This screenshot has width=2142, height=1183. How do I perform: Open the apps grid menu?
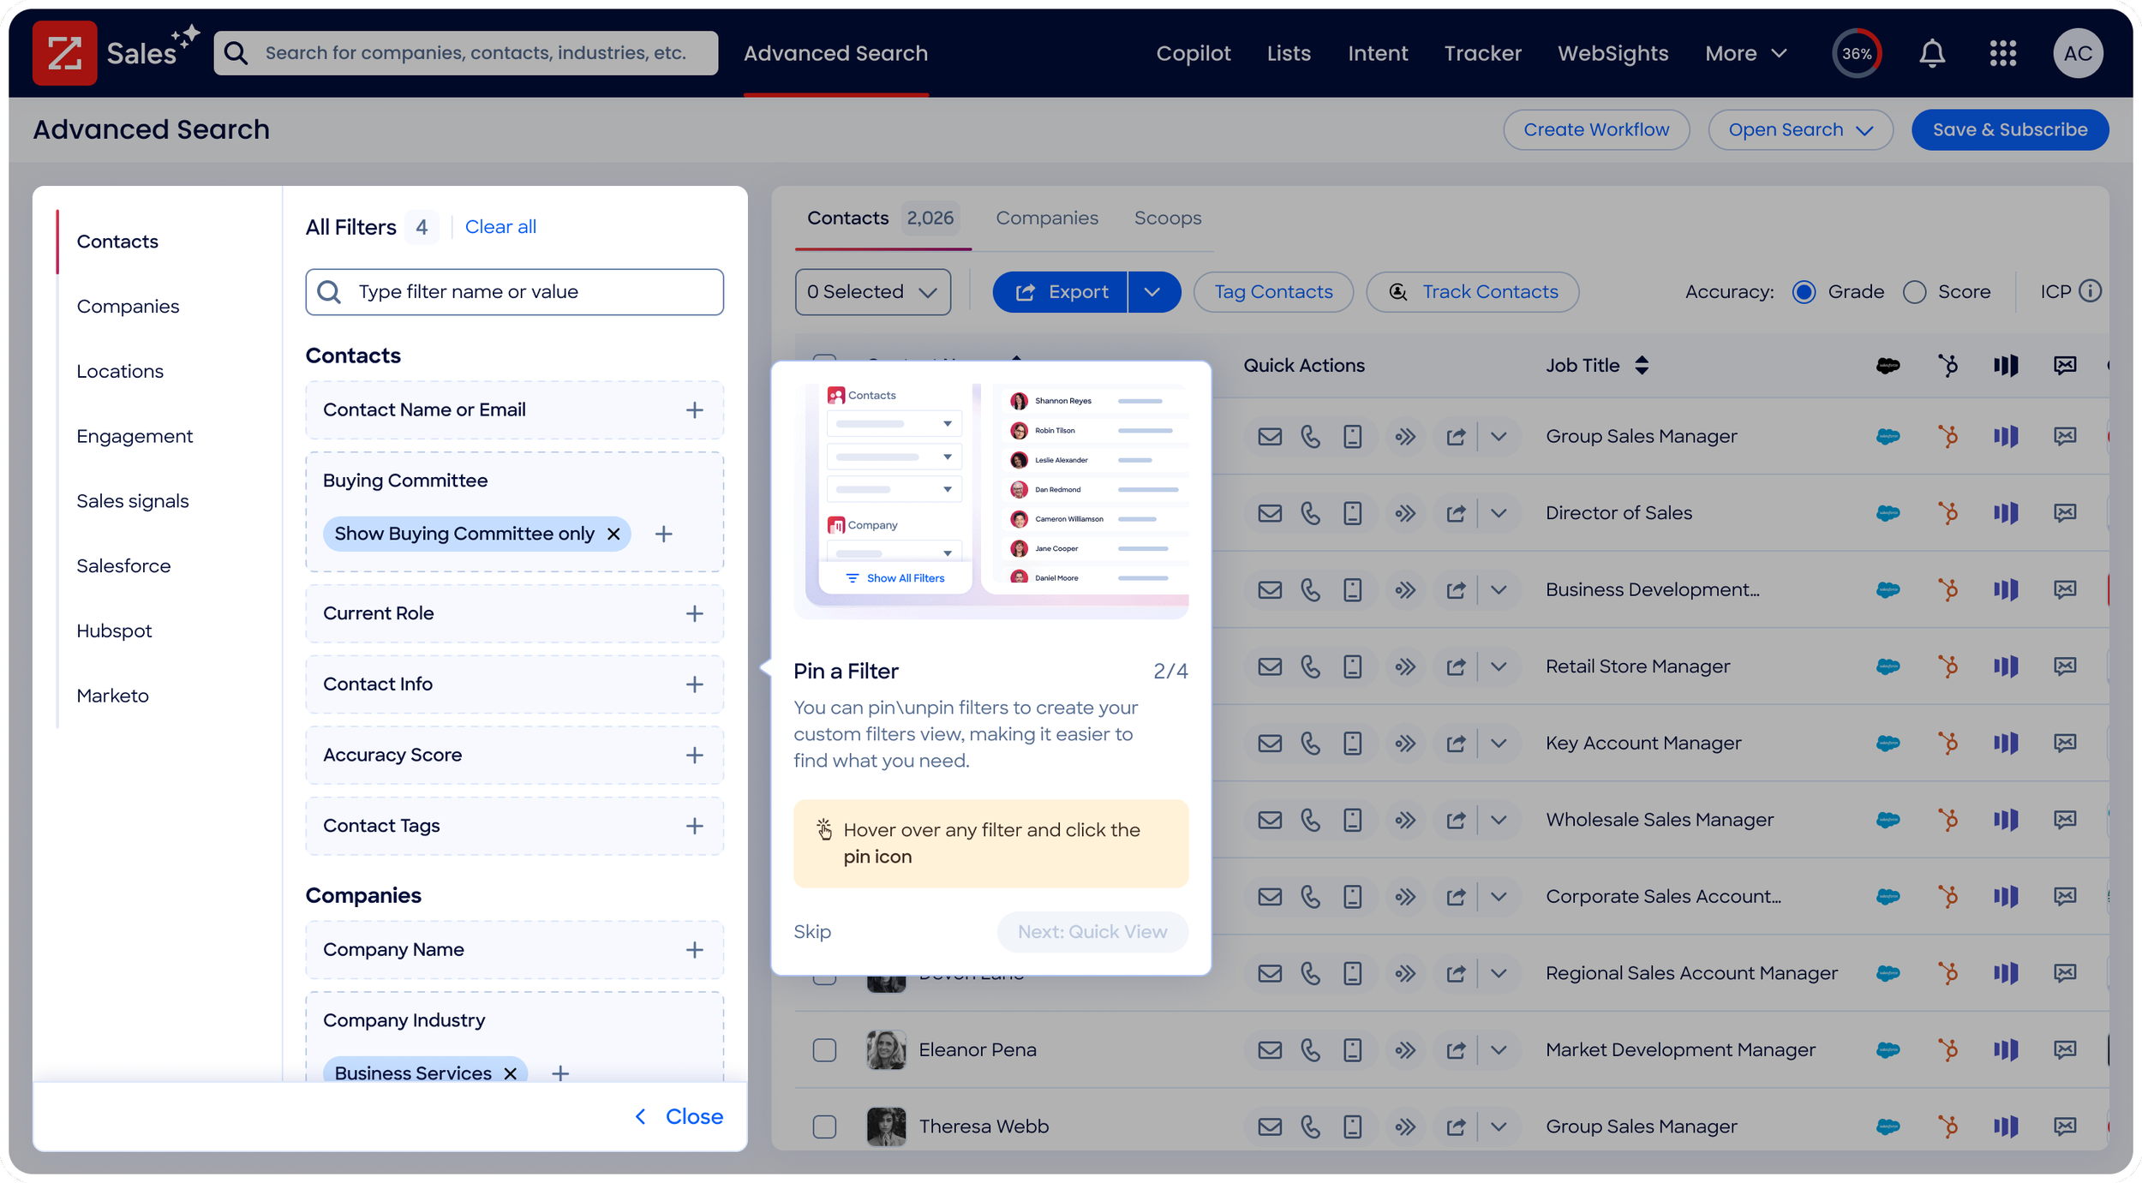pyautogui.click(x=2002, y=54)
